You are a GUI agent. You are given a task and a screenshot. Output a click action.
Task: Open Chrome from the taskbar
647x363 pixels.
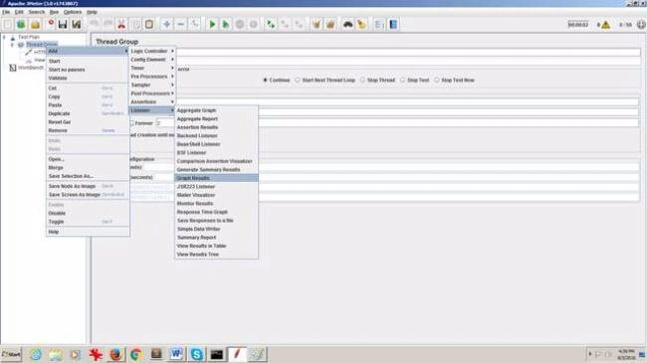pyautogui.click(x=136, y=354)
